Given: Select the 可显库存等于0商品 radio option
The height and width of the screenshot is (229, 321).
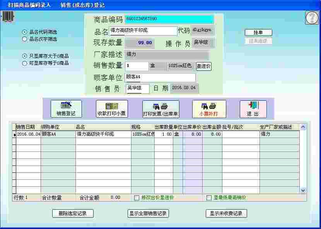Looking at the screenshot, I should tap(25, 63).
